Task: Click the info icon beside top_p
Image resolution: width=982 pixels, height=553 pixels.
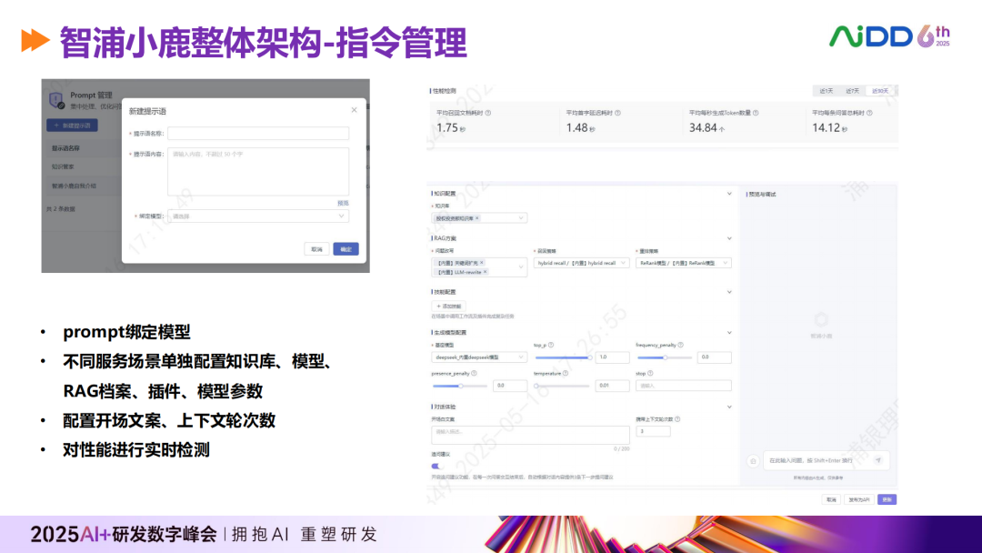Action: pos(551,345)
